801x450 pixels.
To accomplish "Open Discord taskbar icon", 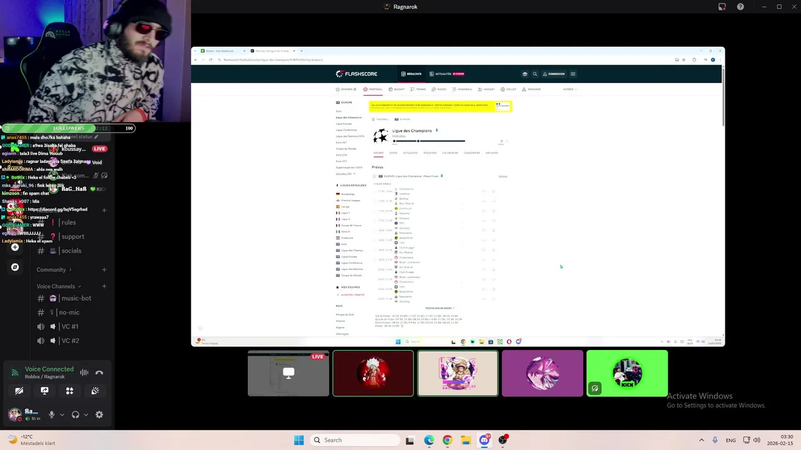I will click(x=484, y=440).
